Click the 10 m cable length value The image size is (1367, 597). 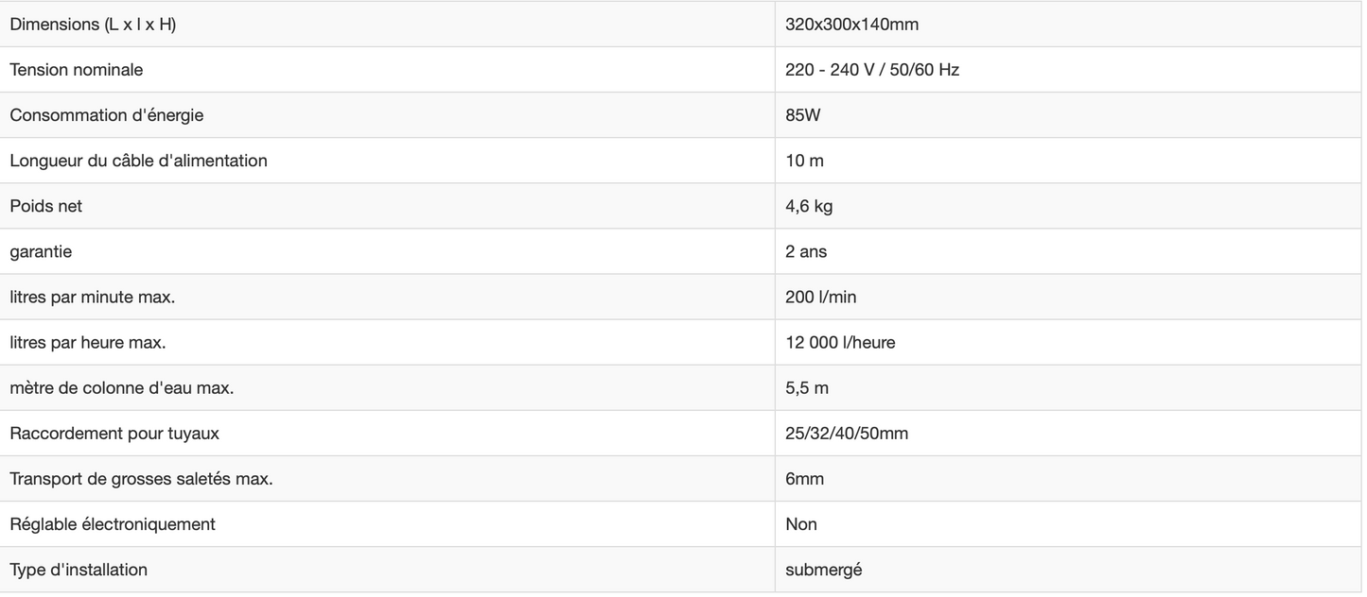click(804, 161)
